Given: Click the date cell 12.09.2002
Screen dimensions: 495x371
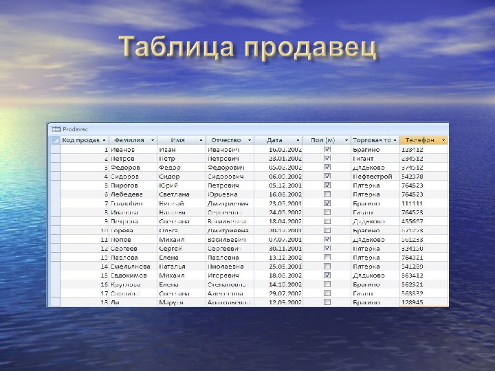Looking at the screenshot, I should tap(278, 302).
